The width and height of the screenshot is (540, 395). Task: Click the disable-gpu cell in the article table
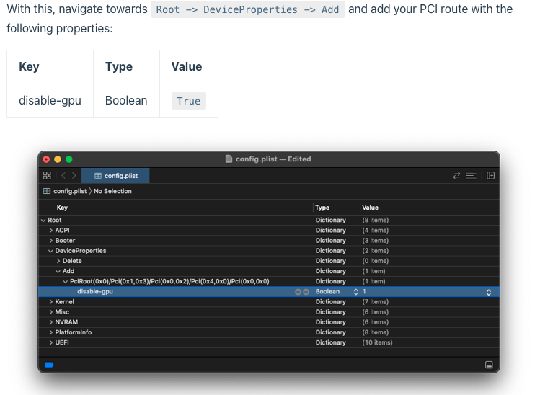point(50,101)
